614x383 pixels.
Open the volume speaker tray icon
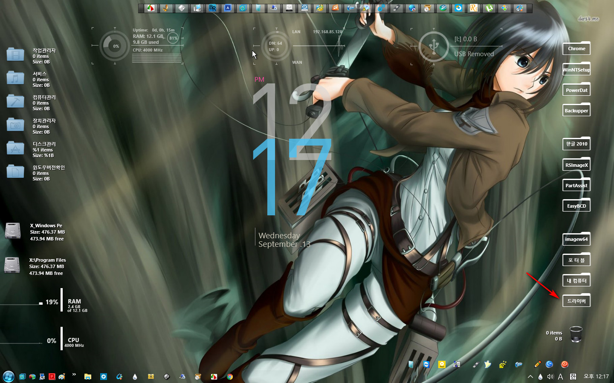(550, 377)
